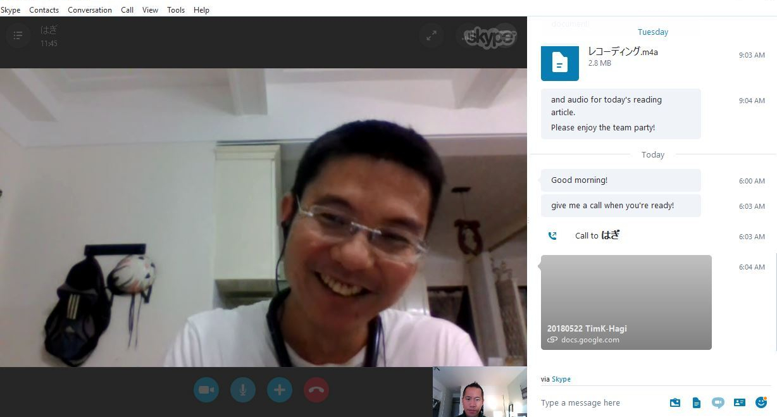Screen dimensions: 777x417
Task: Send a file using the document icon
Action: (696, 402)
